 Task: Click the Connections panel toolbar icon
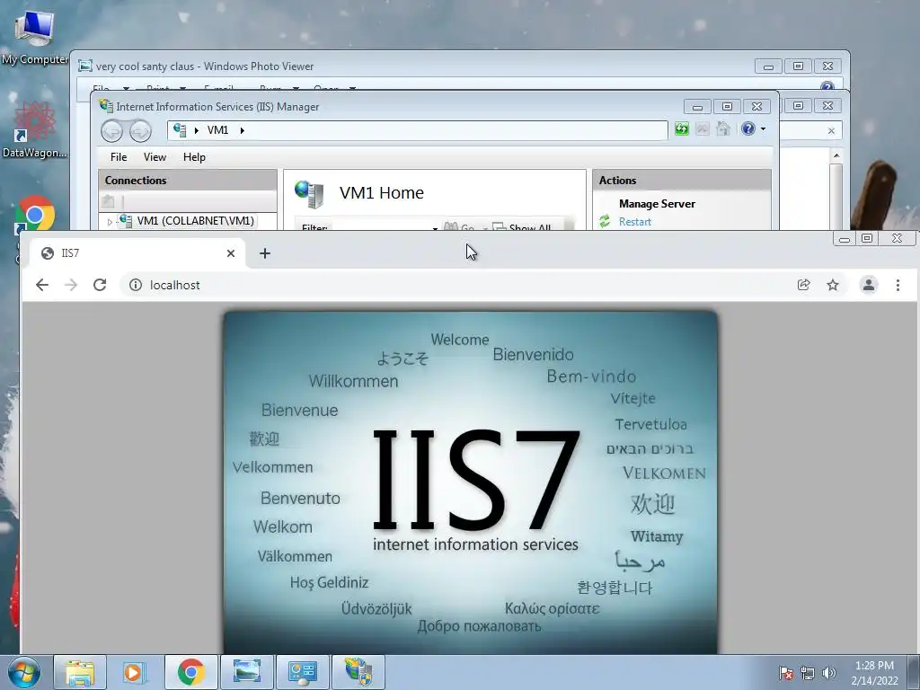pos(109,202)
